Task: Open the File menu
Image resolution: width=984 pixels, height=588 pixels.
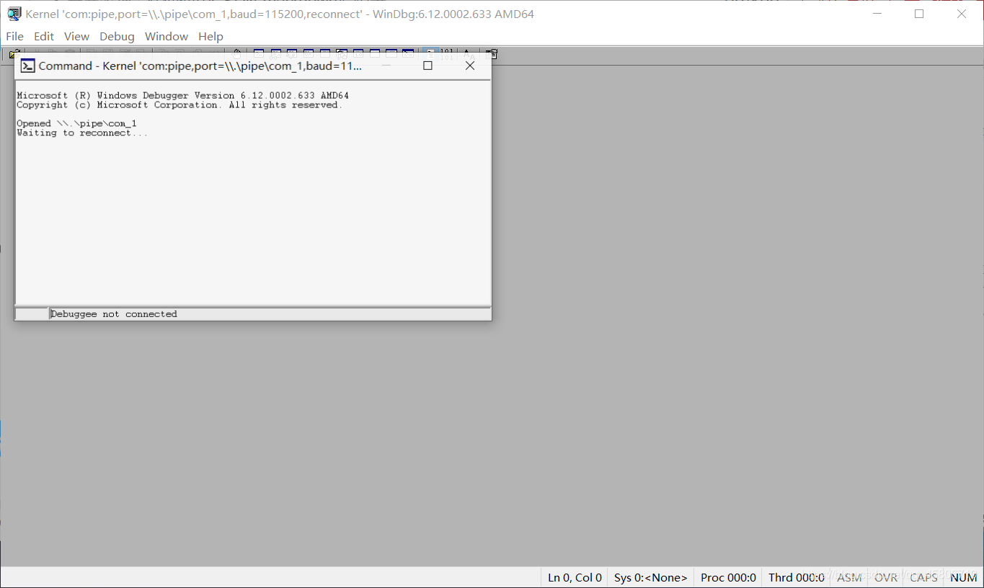Action: [15, 36]
